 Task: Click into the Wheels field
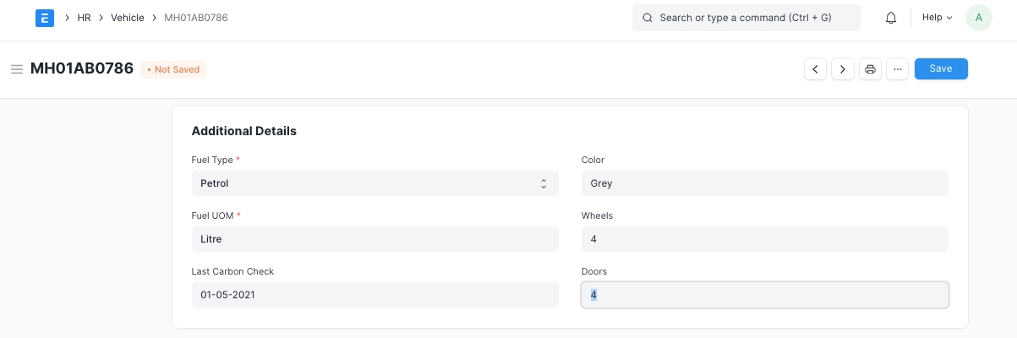pos(764,239)
